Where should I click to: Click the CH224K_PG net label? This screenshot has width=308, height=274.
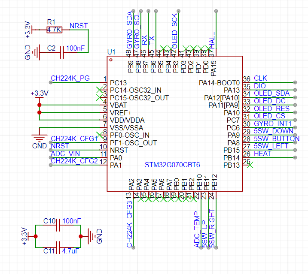click(70, 78)
